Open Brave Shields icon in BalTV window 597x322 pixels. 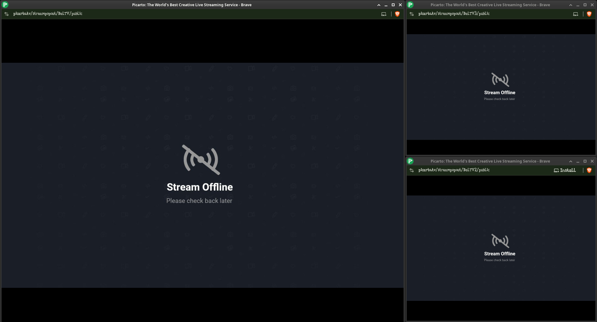[x=397, y=14]
